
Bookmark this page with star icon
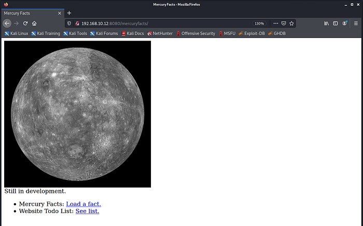[x=291, y=23]
